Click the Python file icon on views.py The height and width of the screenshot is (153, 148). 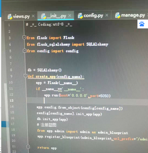click(x=10, y=17)
